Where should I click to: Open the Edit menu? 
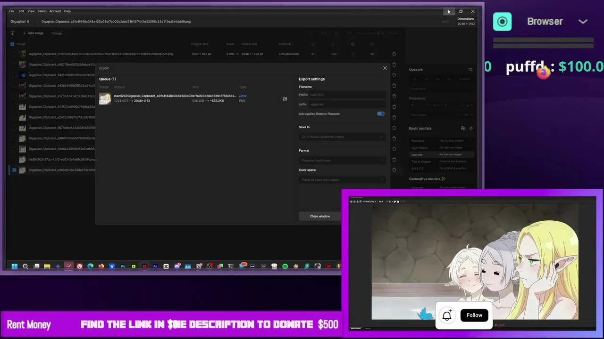tap(21, 11)
